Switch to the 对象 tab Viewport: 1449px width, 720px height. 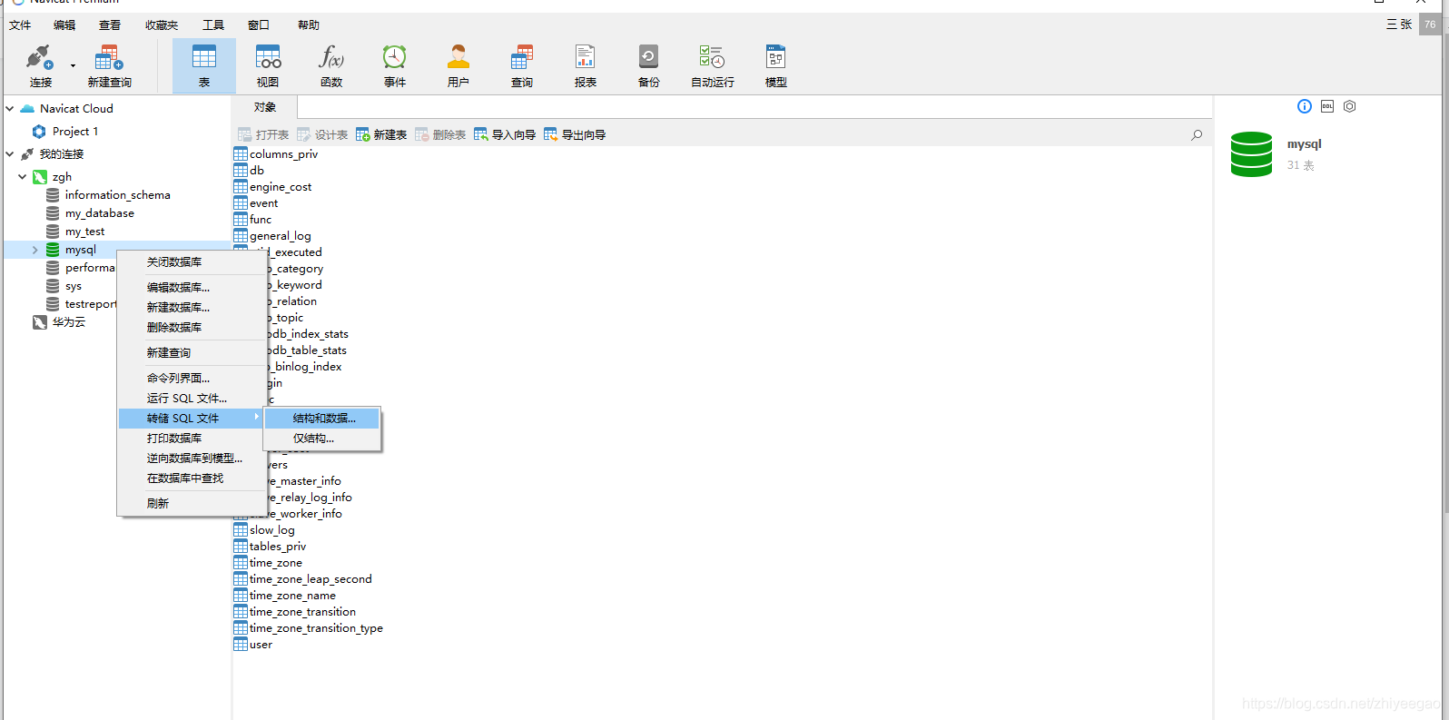[x=265, y=107]
